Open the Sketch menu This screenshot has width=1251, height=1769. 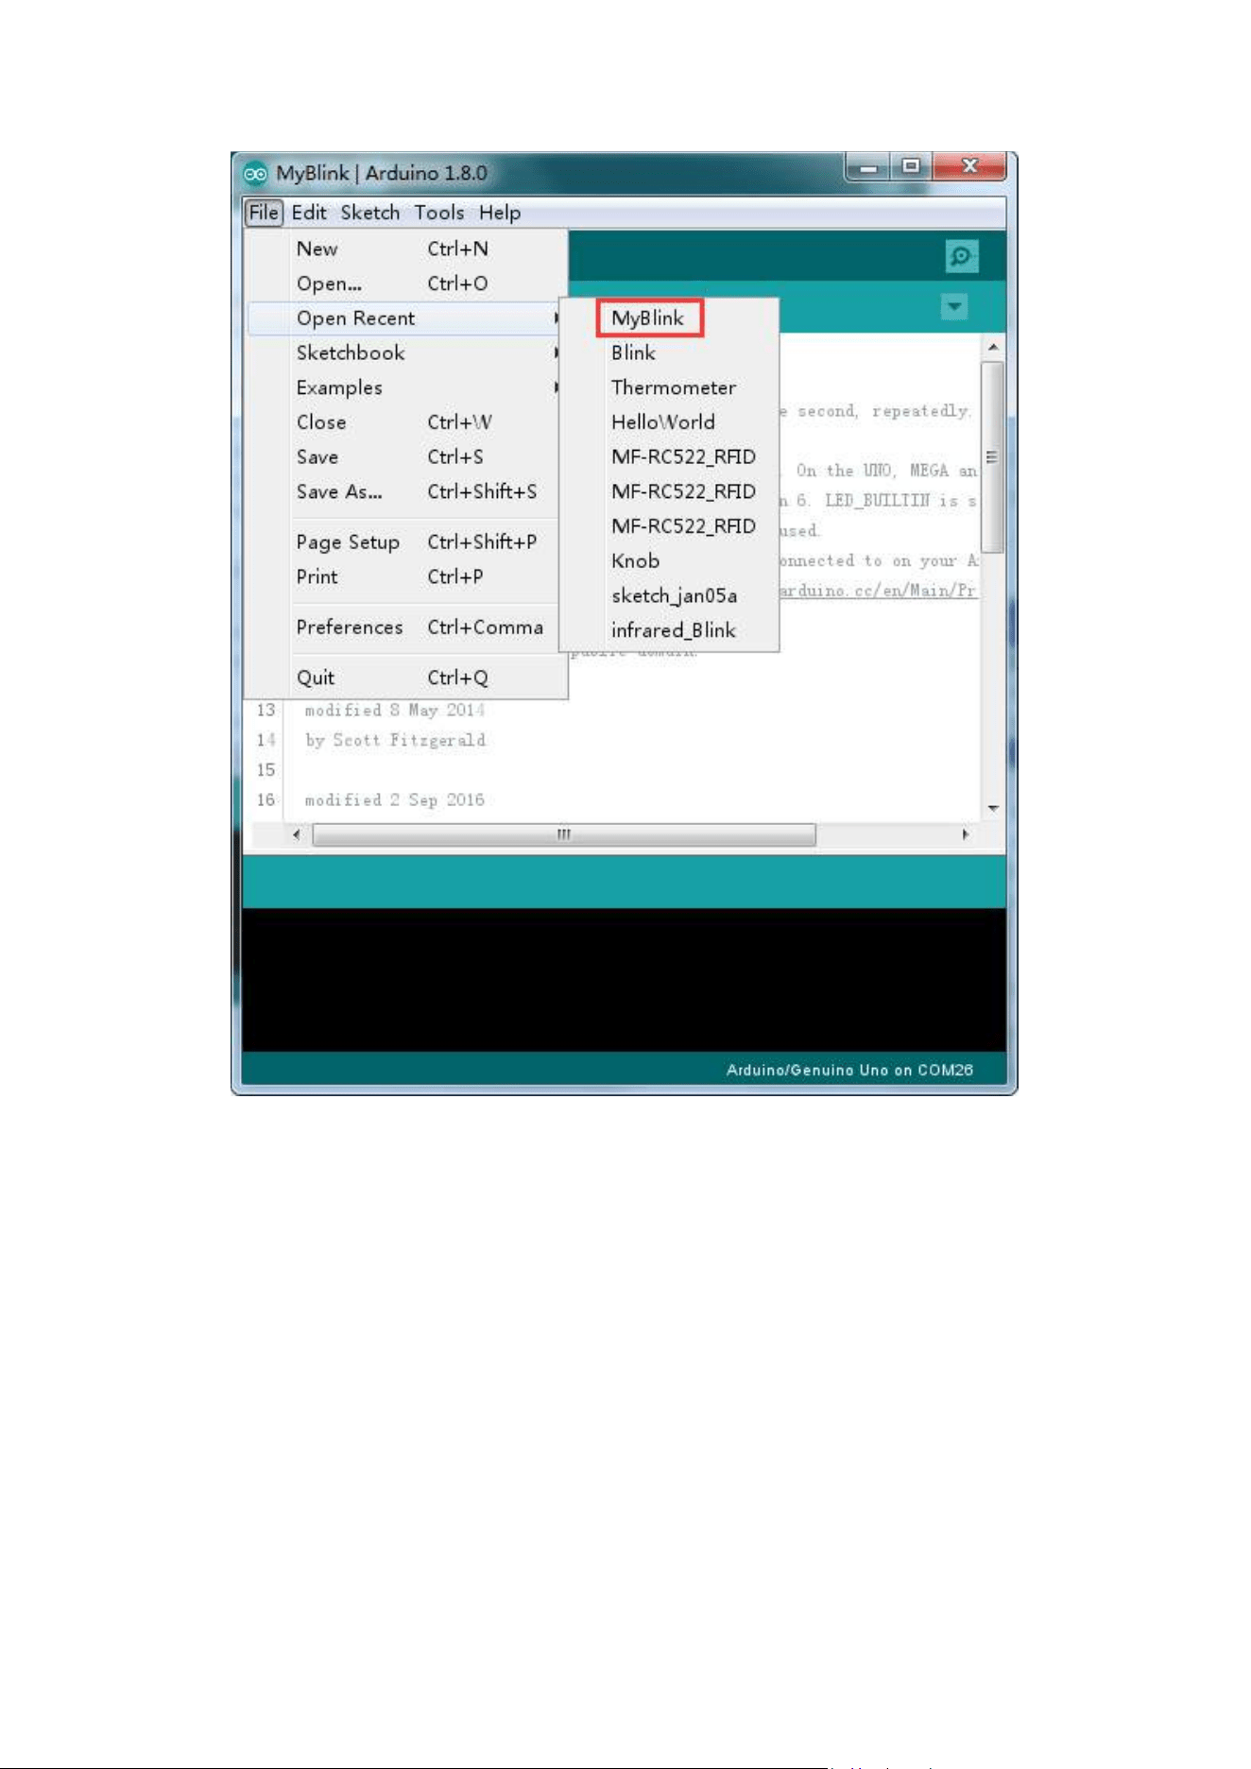(370, 213)
